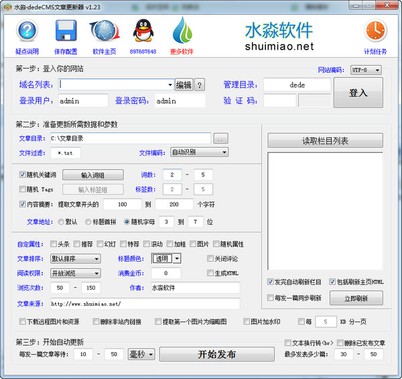Image resolution: width=402 pixels, height=379 pixels.
Task: Click the 保存配置 floppy disk icon
Action: click(66, 31)
